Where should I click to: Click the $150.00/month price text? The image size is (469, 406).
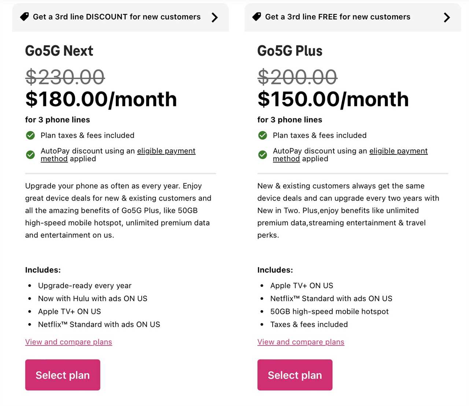tap(333, 99)
